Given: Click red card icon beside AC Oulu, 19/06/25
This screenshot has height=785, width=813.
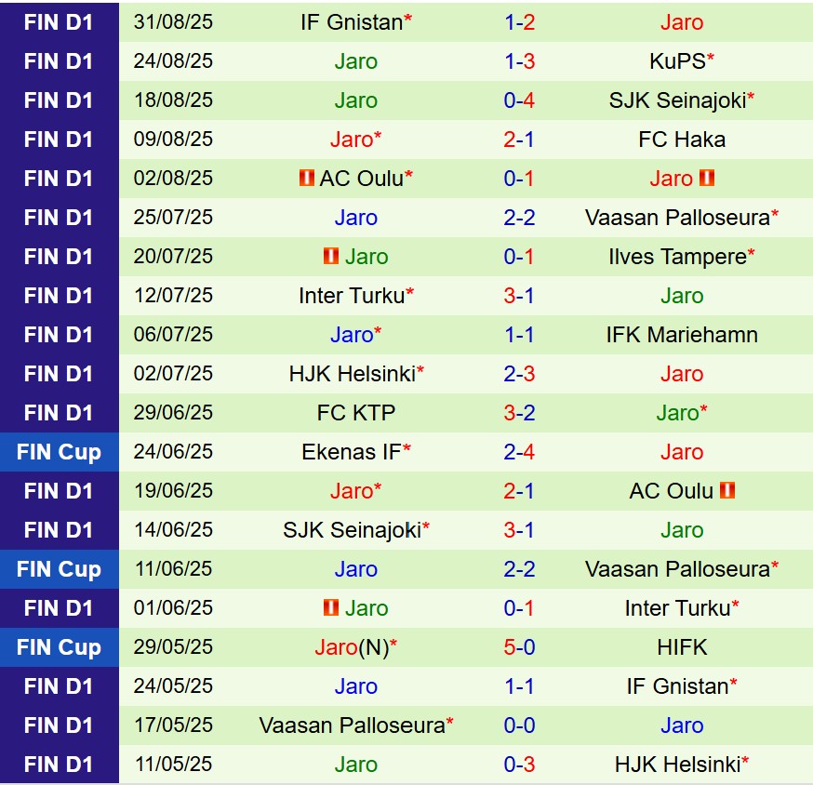Looking at the screenshot, I should (x=727, y=490).
